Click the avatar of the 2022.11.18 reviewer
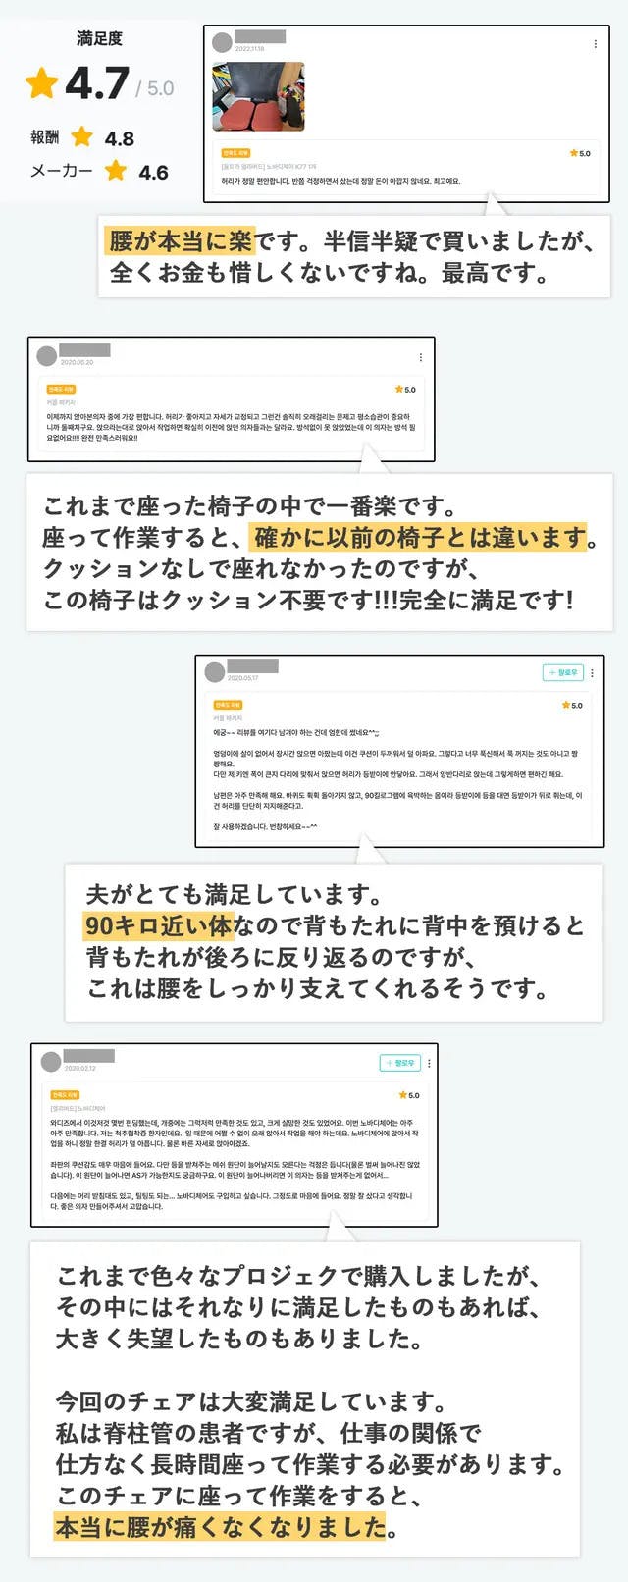The height and width of the screenshot is (1582, 628). [x=223, y=42]
